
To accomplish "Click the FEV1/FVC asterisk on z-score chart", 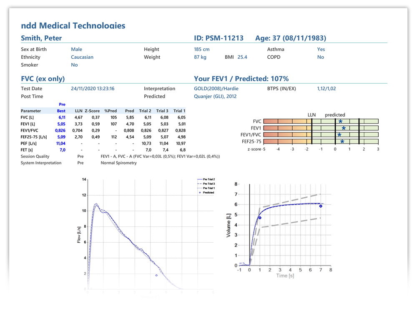I will (339, 135).
